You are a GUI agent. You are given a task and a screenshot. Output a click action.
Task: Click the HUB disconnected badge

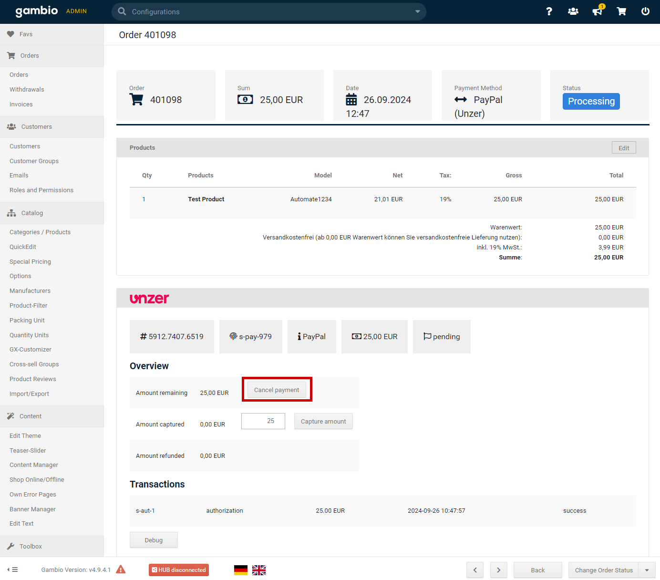[179, 570]
